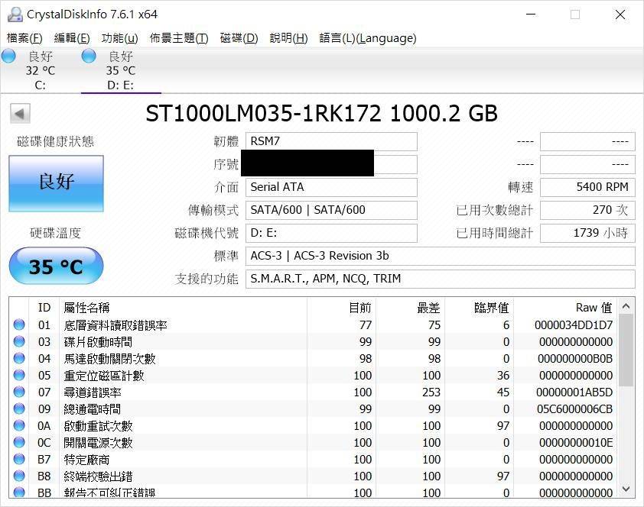Screen dimensions: 644x507
Task: Click the firmware field showing RSM7
Action: (331, 141)
